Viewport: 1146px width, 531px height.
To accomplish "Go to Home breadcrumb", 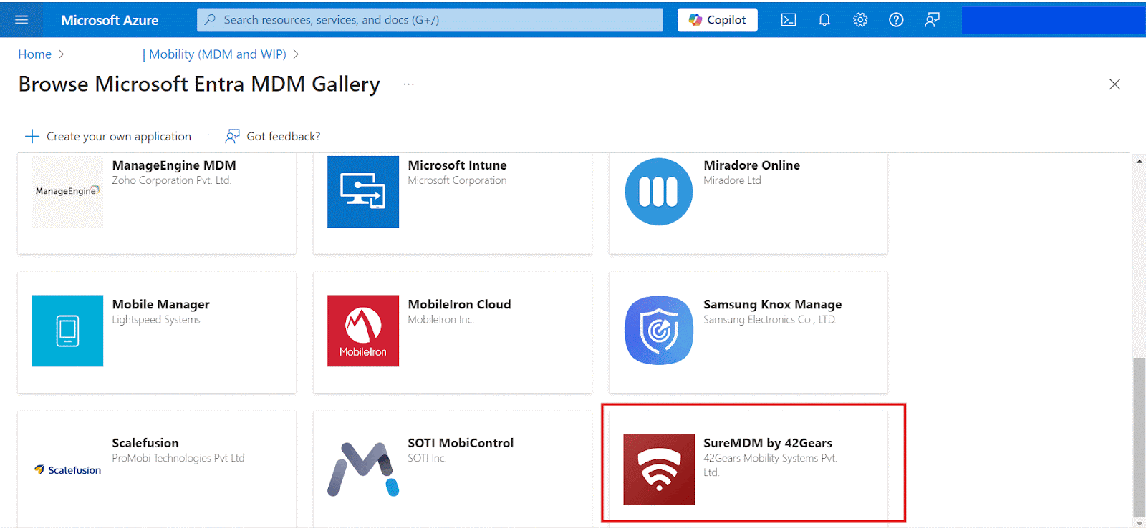I will (34, 54).
